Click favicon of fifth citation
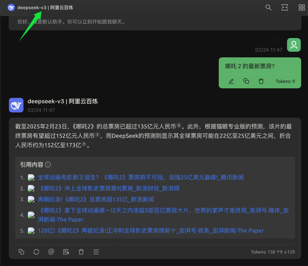 coord(31,231)
